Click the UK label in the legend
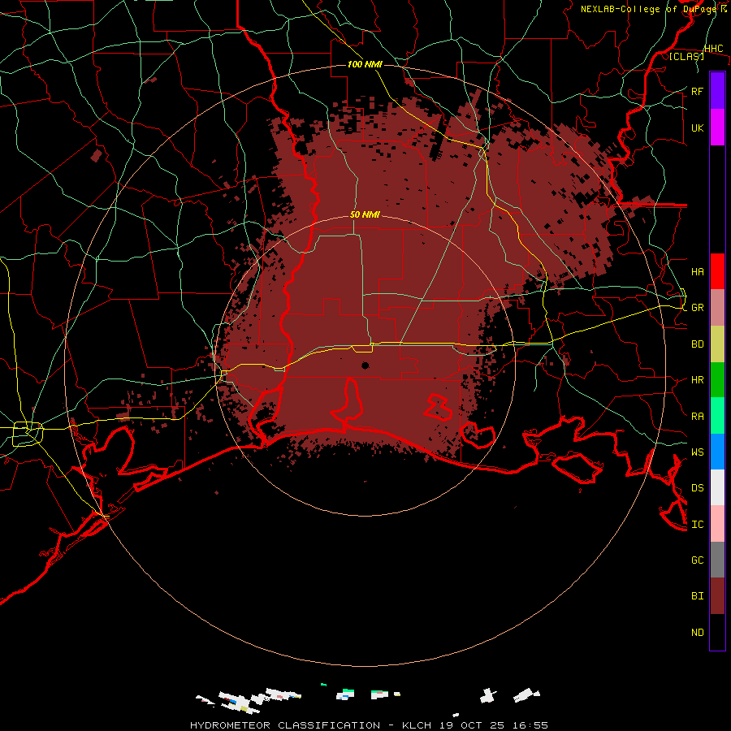731x731 pixels. [x=697, y=128]
